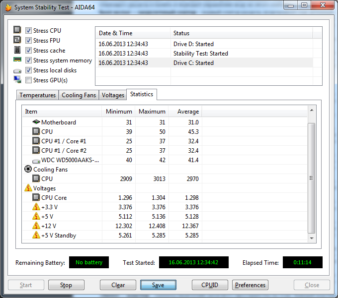This screenshot has height=298, width=338.
Task: Open Preferences
Action: coord(250,285)
